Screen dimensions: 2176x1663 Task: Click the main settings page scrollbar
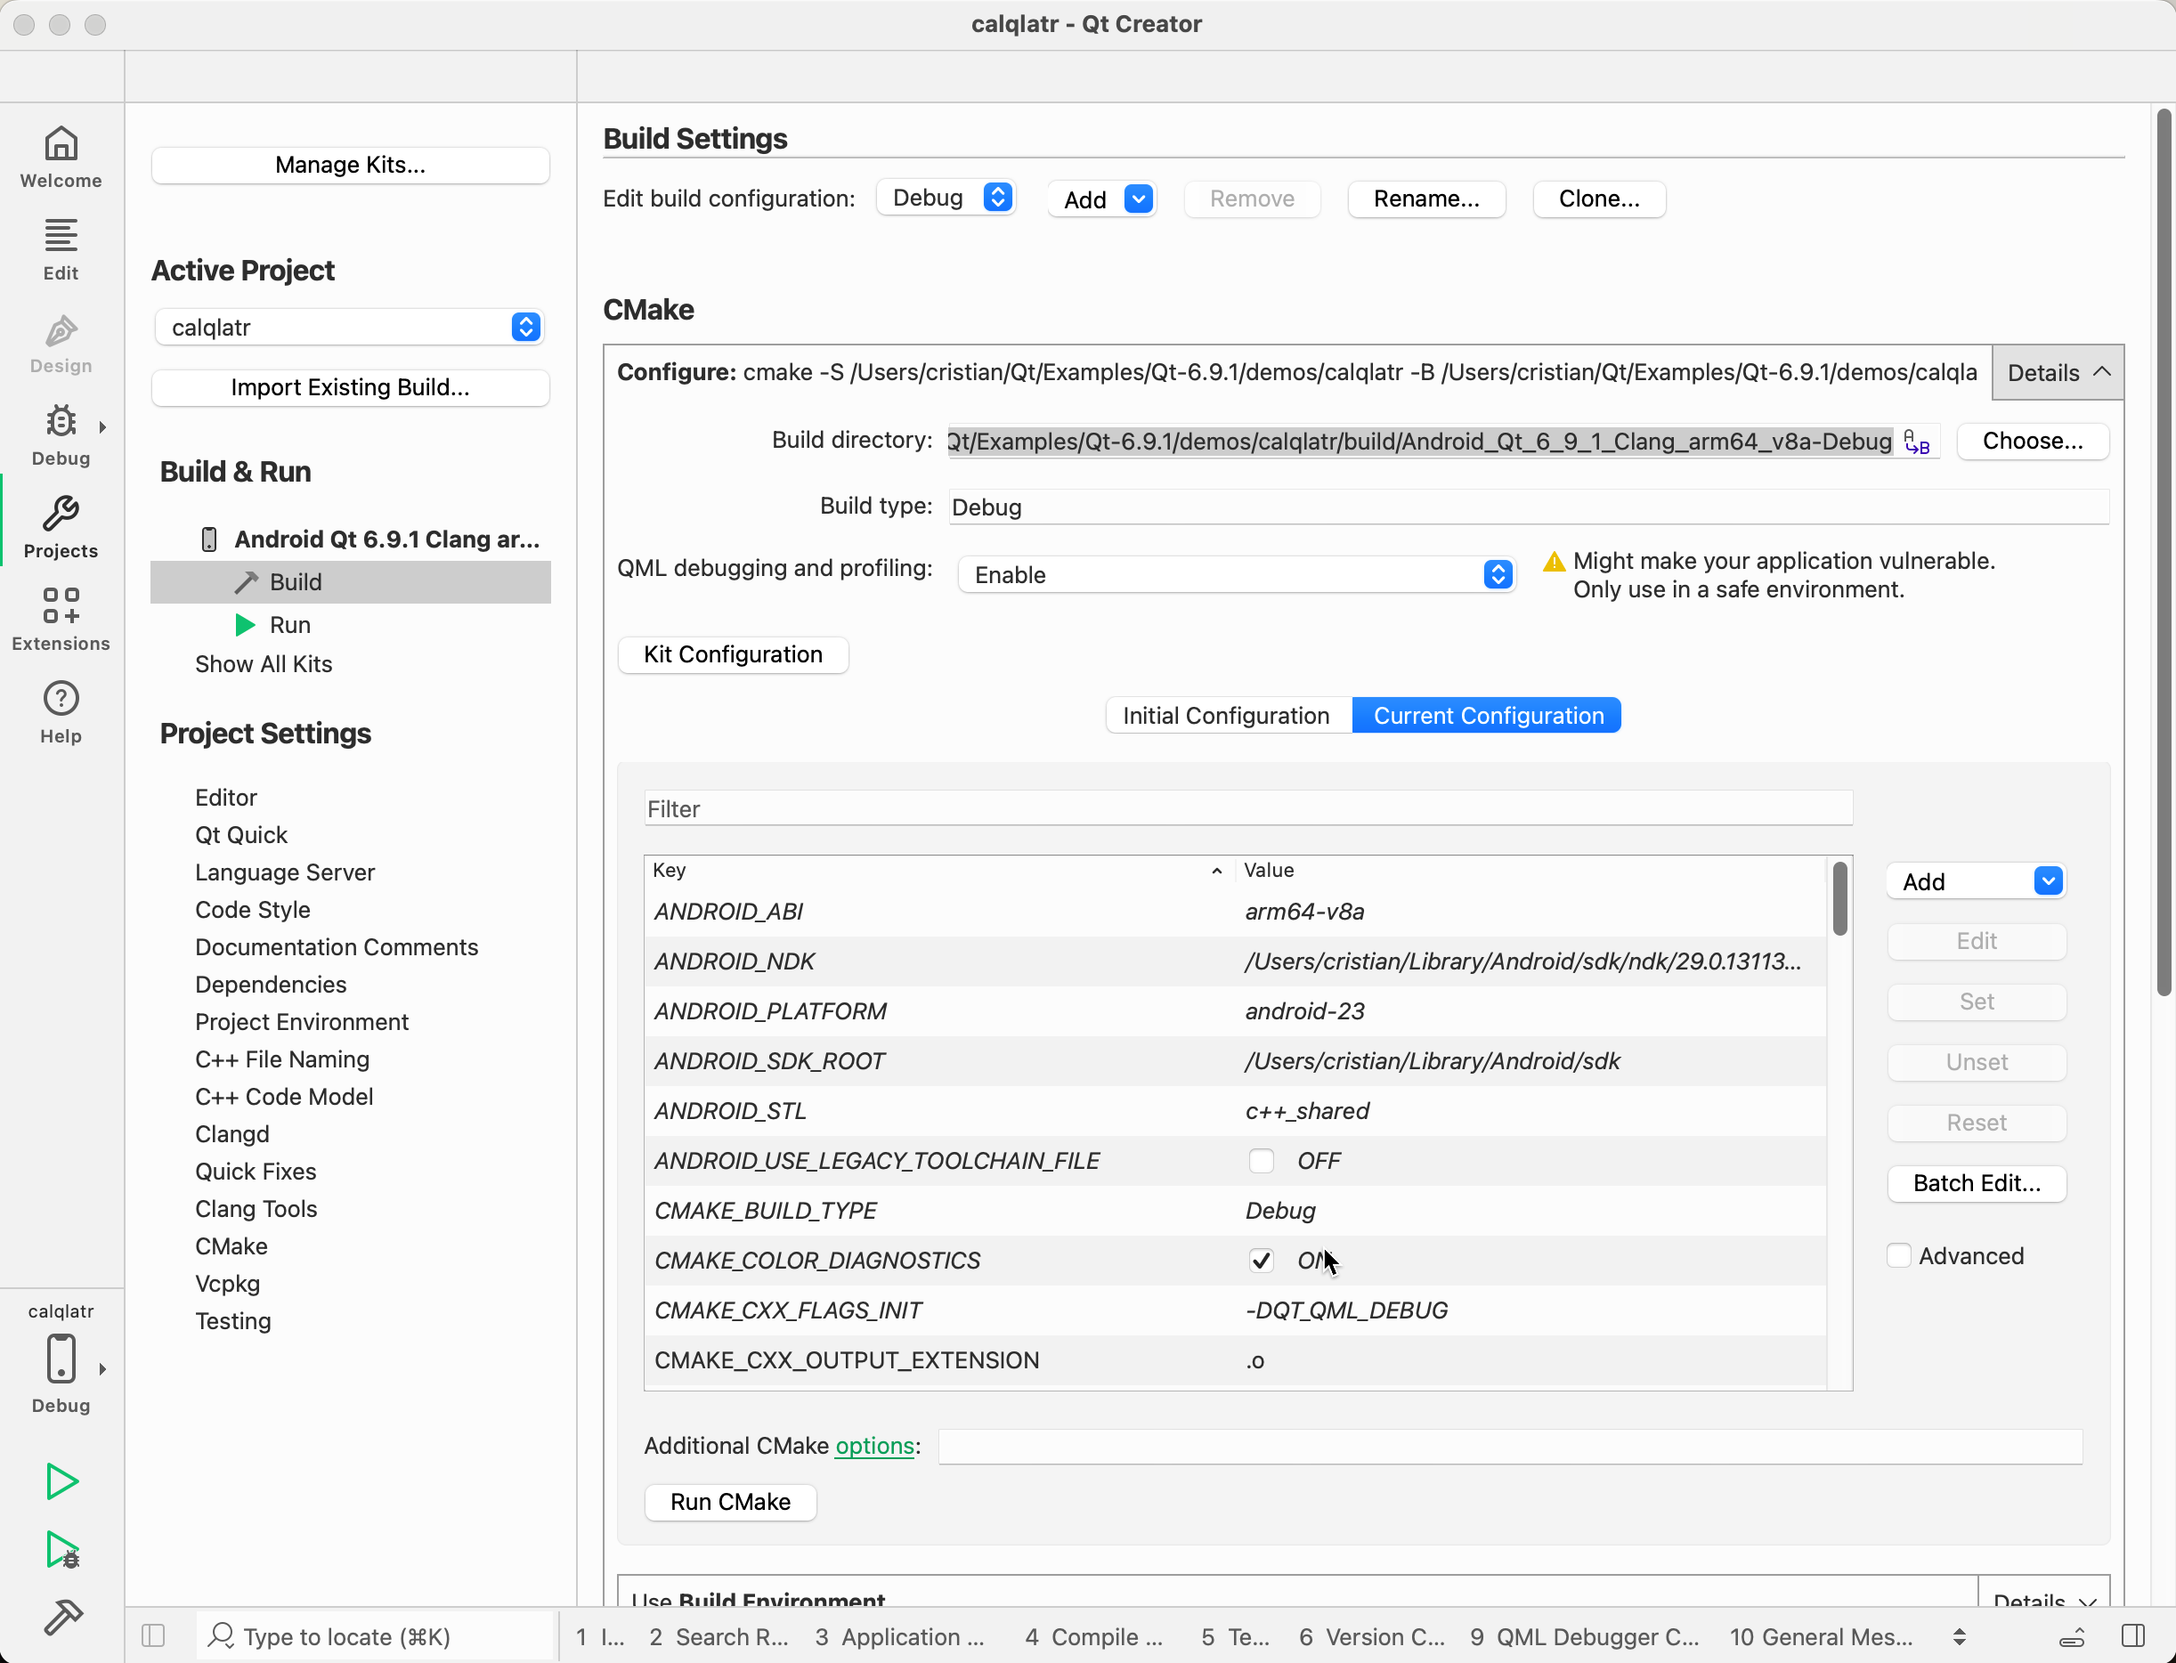pyautogui.click(x=2164, y=552)
